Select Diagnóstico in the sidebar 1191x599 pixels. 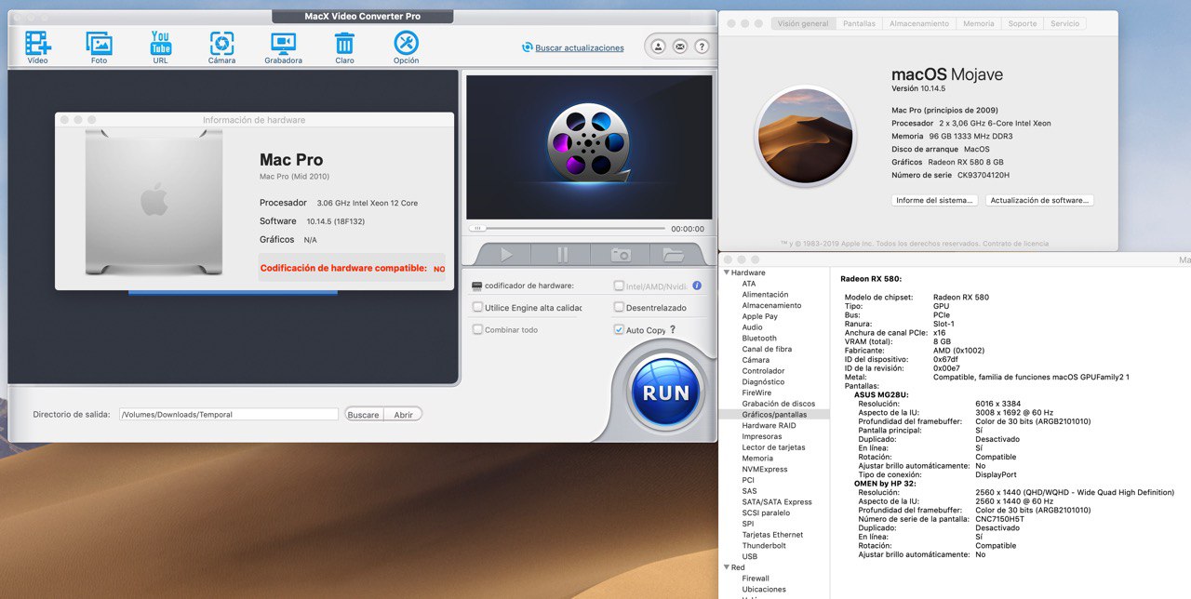763,381
